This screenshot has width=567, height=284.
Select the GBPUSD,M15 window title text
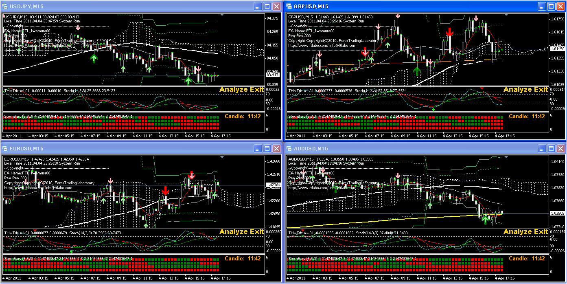tap(311, 7)
